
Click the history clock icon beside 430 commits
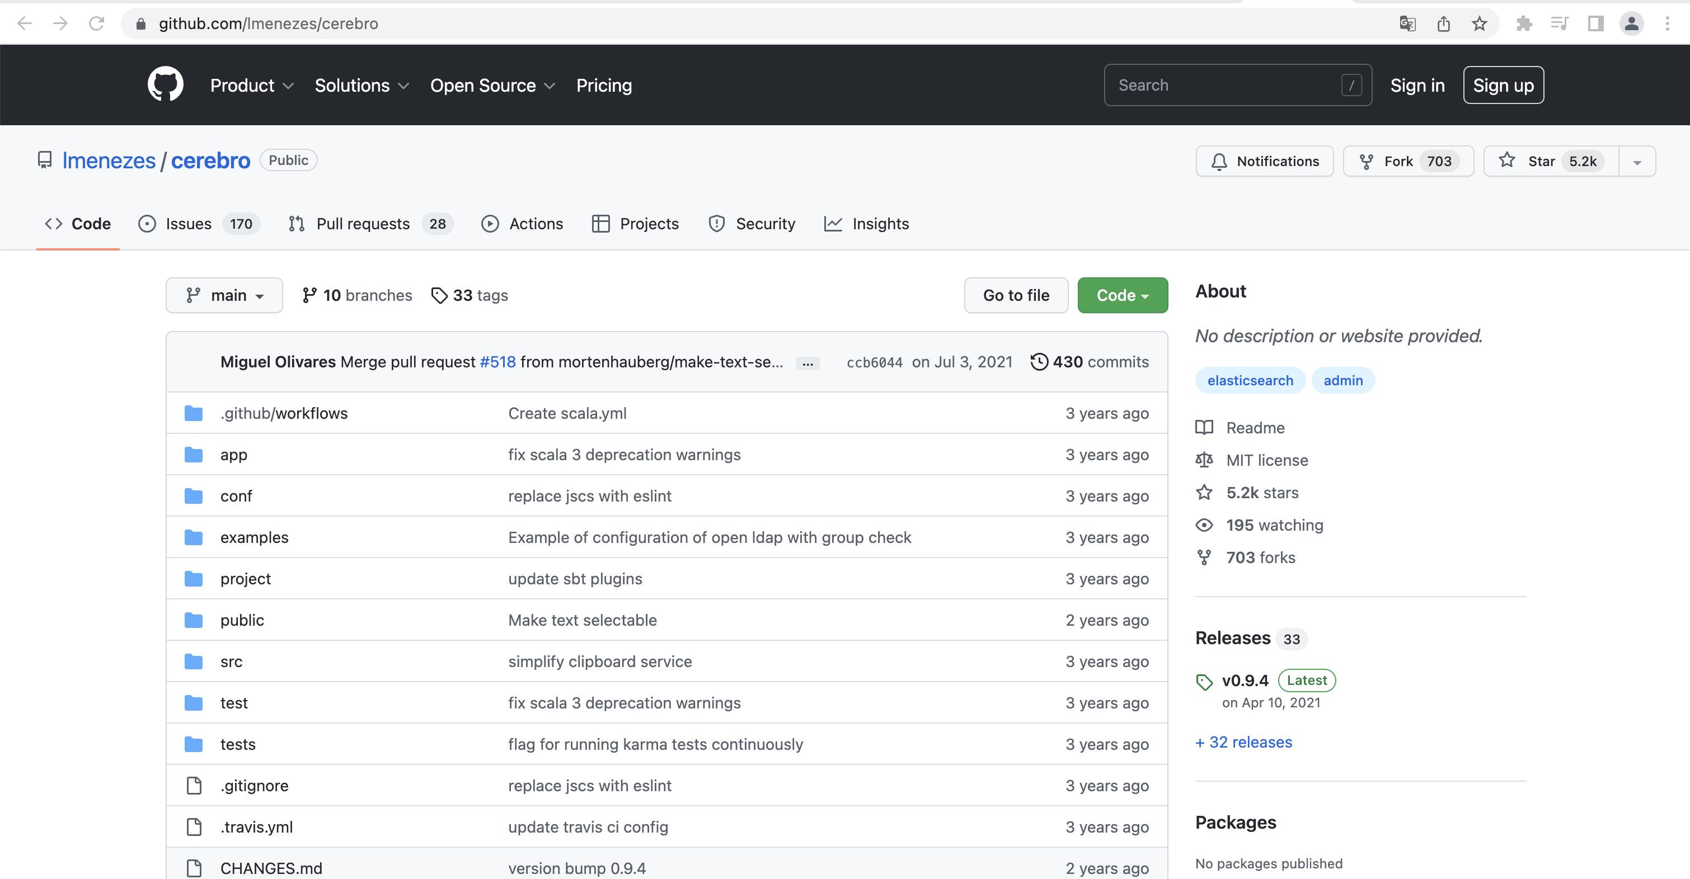(1039, 362)
